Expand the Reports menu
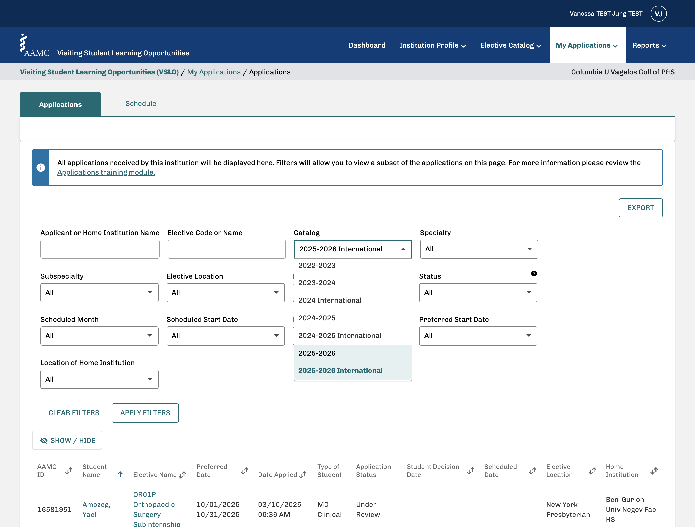This screenshot has width=695, height=527. (649, 45)
